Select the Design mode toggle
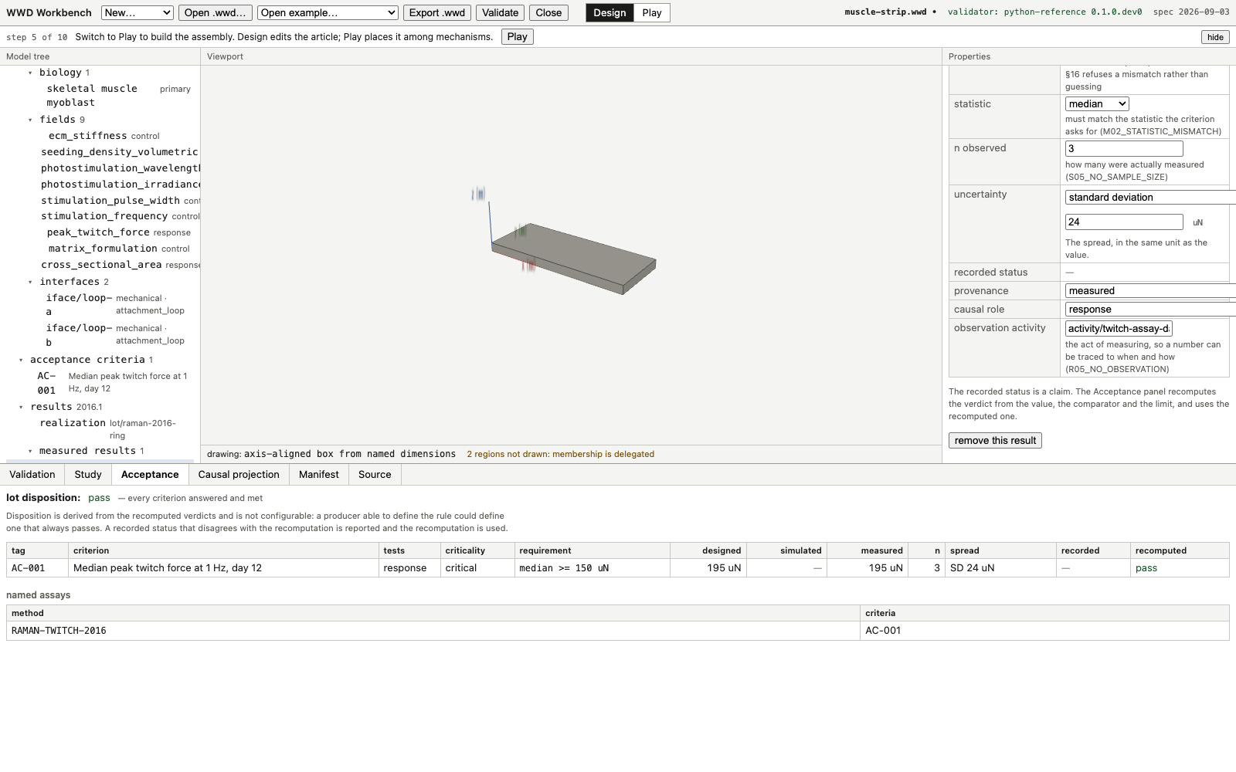The image size is (1236, 772). click(610, 12)
